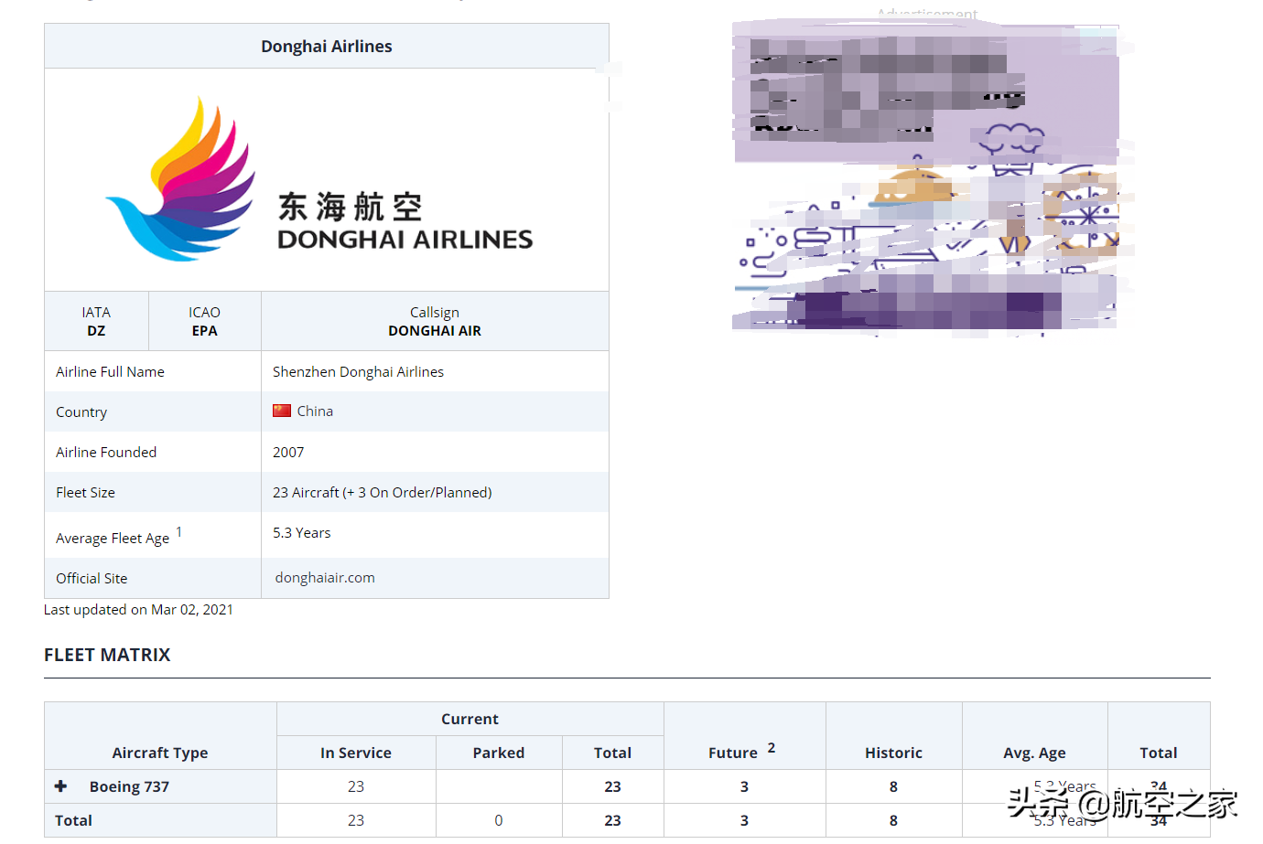This screenshot has height=844, width=1263.
Task: Click the 'Aircraft Type' column header
Action: pyautogui.click(x=160, y=753)
